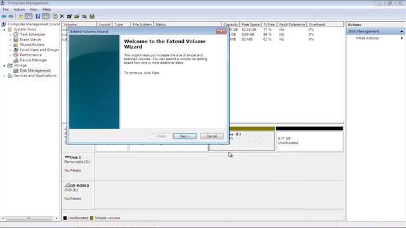Sort by the Status column header
The height and width of the screenshot is (228, 406).
(187, 24)
